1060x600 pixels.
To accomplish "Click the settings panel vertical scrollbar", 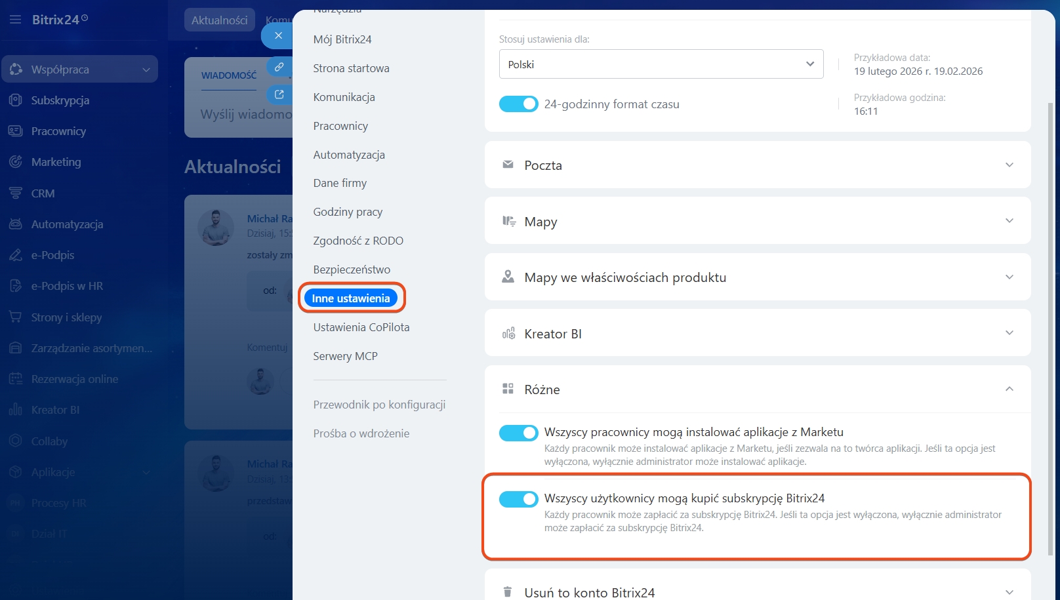I will click(1050, 328).
